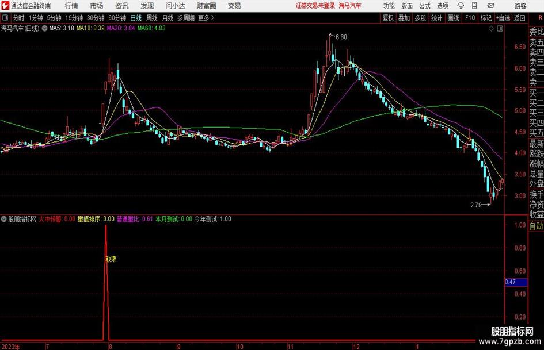Click the 标记 mark button

pos(486,18)
